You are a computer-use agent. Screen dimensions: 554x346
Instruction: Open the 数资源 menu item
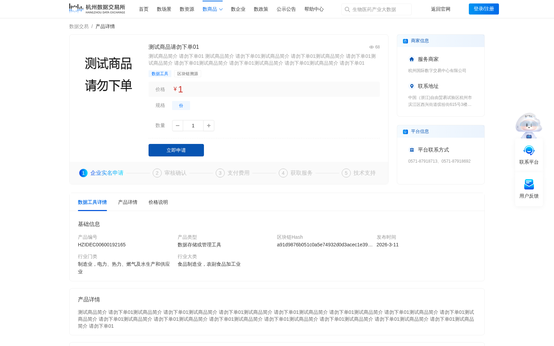click(x=187, y=9)
